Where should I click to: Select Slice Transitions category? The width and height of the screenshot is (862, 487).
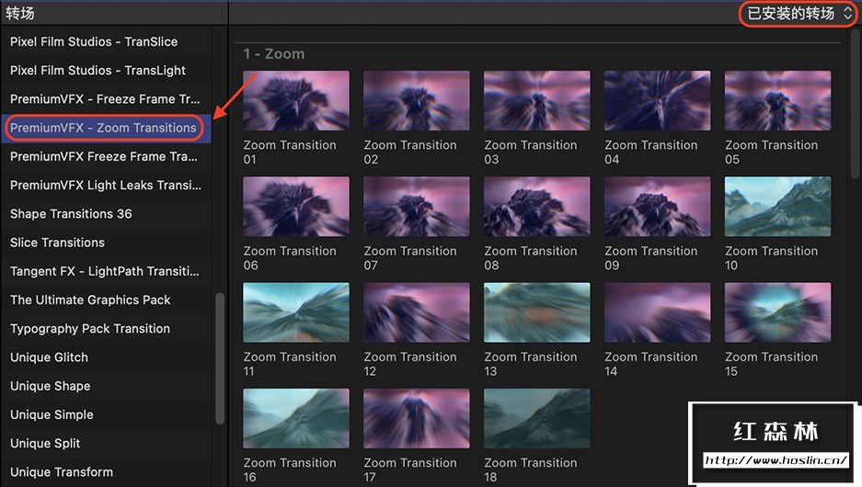[106, 243]
